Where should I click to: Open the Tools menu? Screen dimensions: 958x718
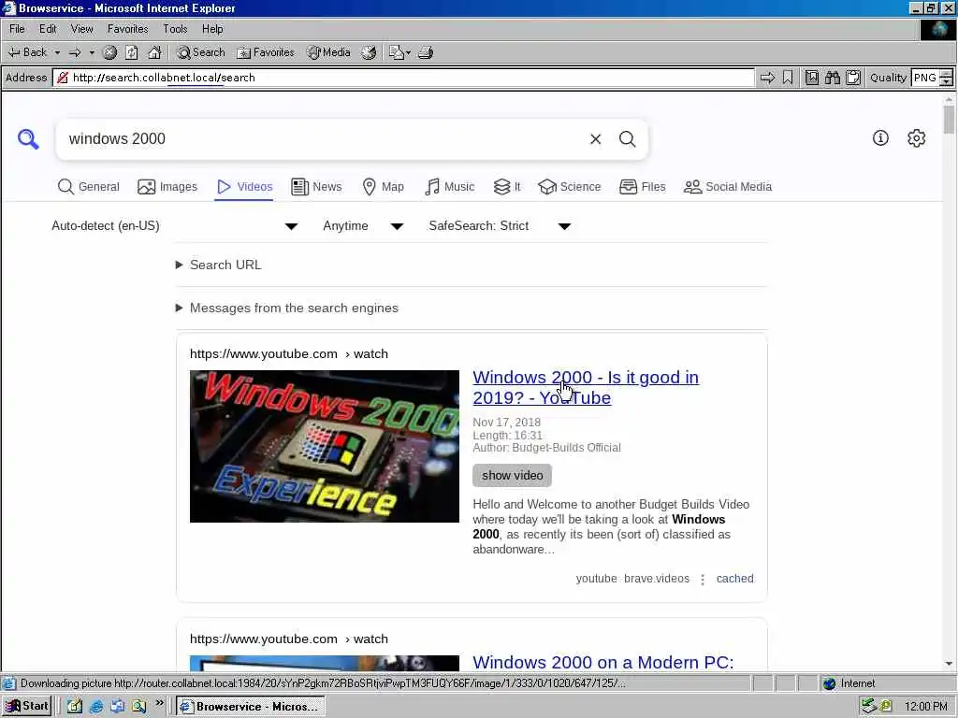[x=175, y=29]
